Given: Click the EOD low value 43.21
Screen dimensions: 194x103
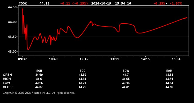Looking at the screenshot, I should pyautogui.click(x=83, y=83).
